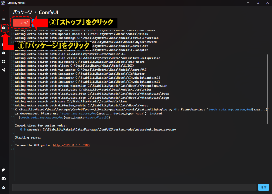Screen dimensions: 272x194
Task: Open the four-squares grid sidebar icon
Action: [4, 62]
